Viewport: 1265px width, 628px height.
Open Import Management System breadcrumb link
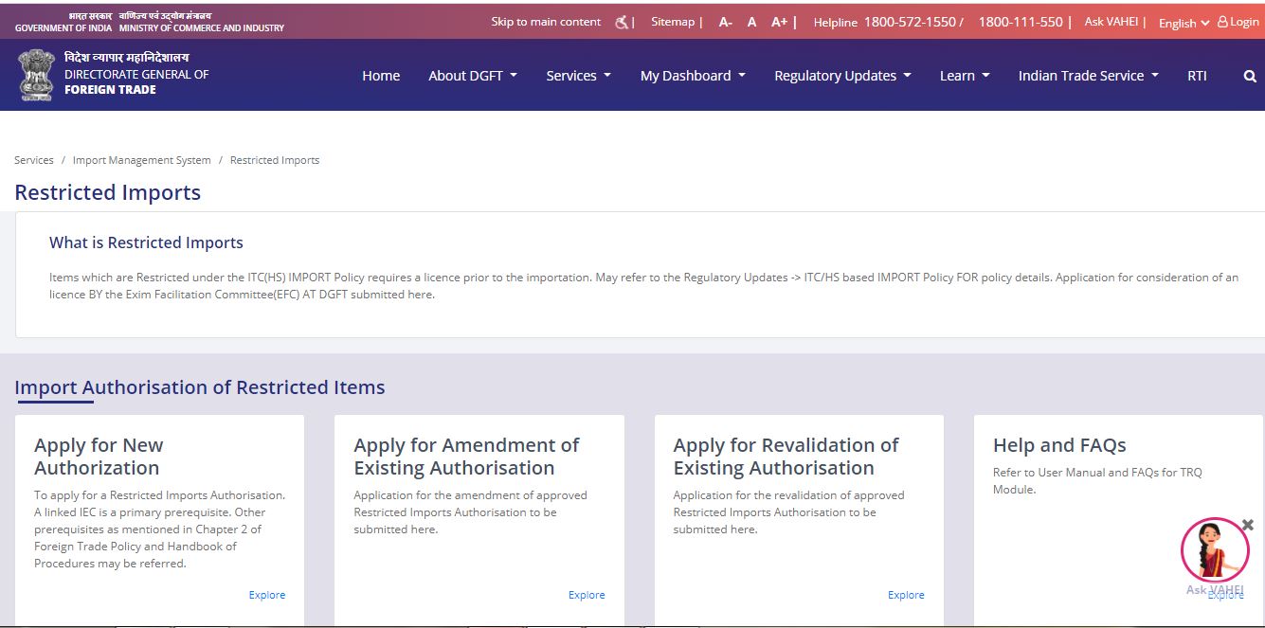tap(141, 159)
